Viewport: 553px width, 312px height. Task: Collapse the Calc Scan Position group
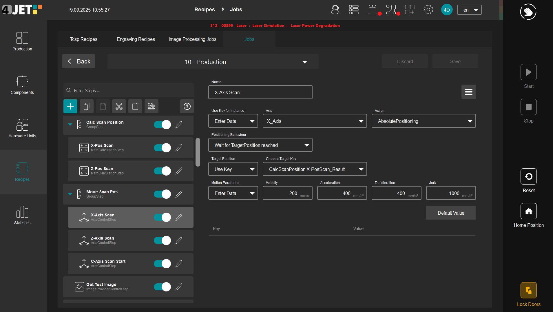70,125
